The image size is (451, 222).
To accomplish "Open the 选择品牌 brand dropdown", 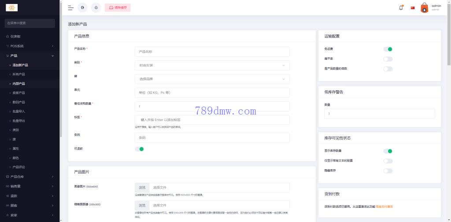I will pos(212,79).
